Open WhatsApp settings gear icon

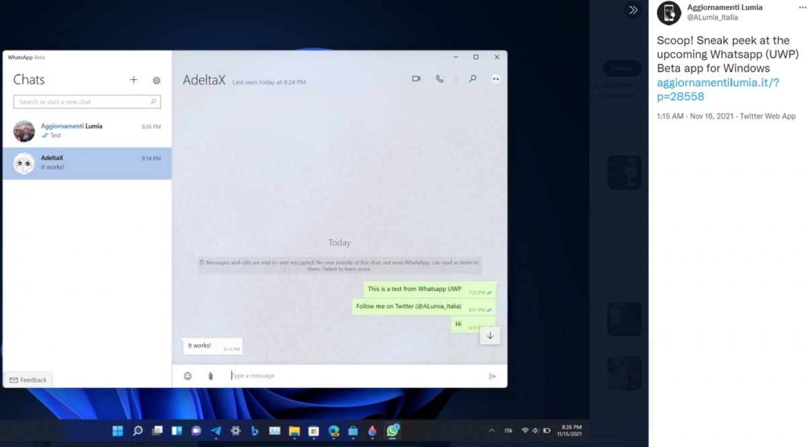157,81
